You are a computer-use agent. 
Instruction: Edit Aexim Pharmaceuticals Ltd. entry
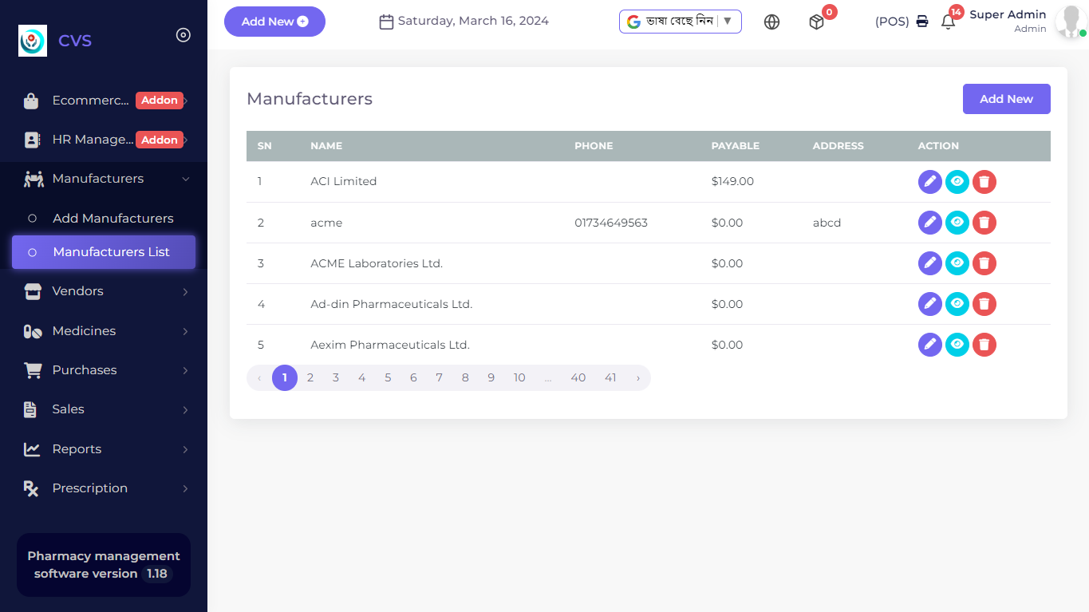(x=929, y=345)
